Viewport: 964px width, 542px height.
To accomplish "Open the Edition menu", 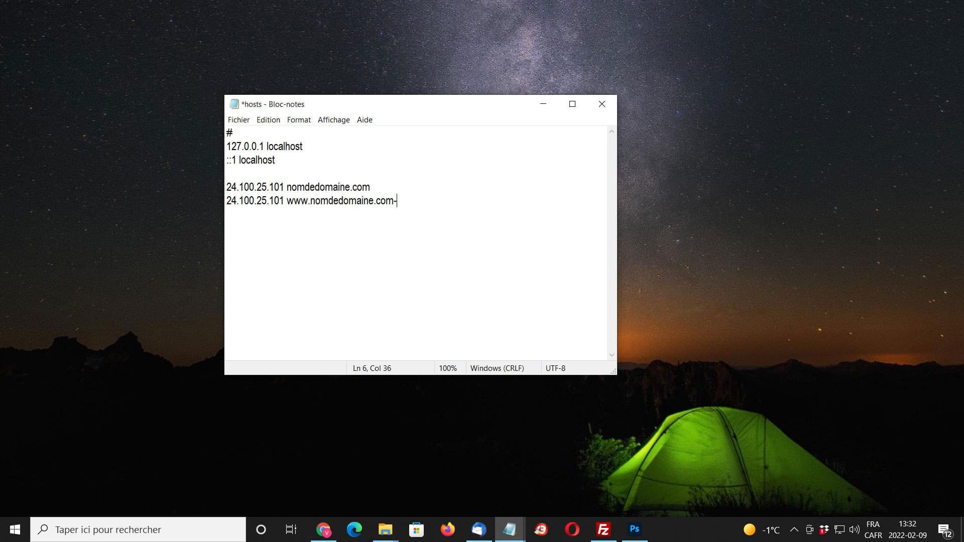I will click(x=268, y=119).
